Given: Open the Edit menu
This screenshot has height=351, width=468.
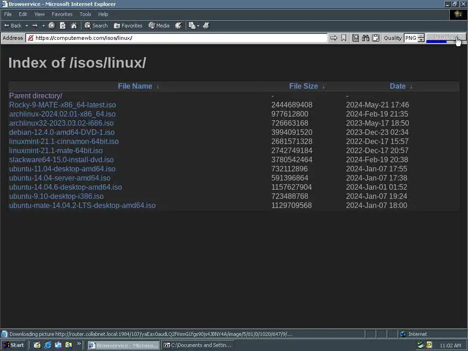Looking at the screenshot, I should coord(23,14).
